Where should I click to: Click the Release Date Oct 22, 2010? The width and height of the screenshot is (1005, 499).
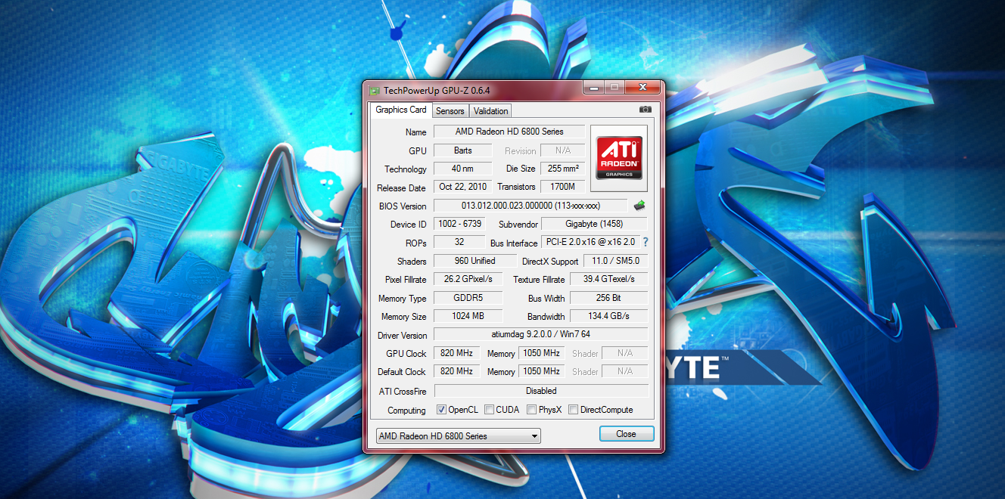[462, 187]
